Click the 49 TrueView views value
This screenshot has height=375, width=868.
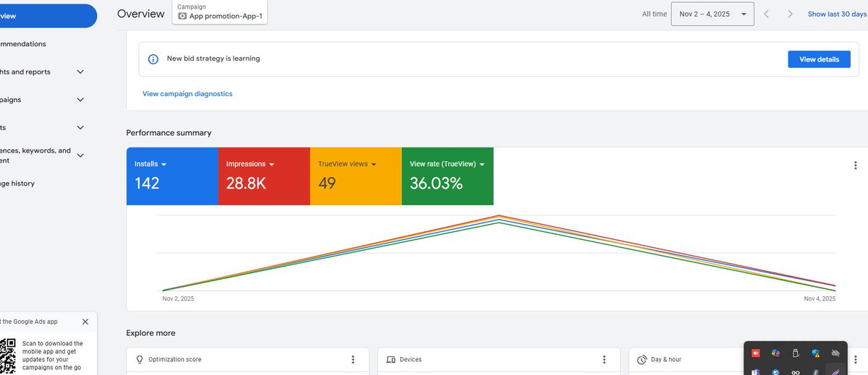click(327, 184)
